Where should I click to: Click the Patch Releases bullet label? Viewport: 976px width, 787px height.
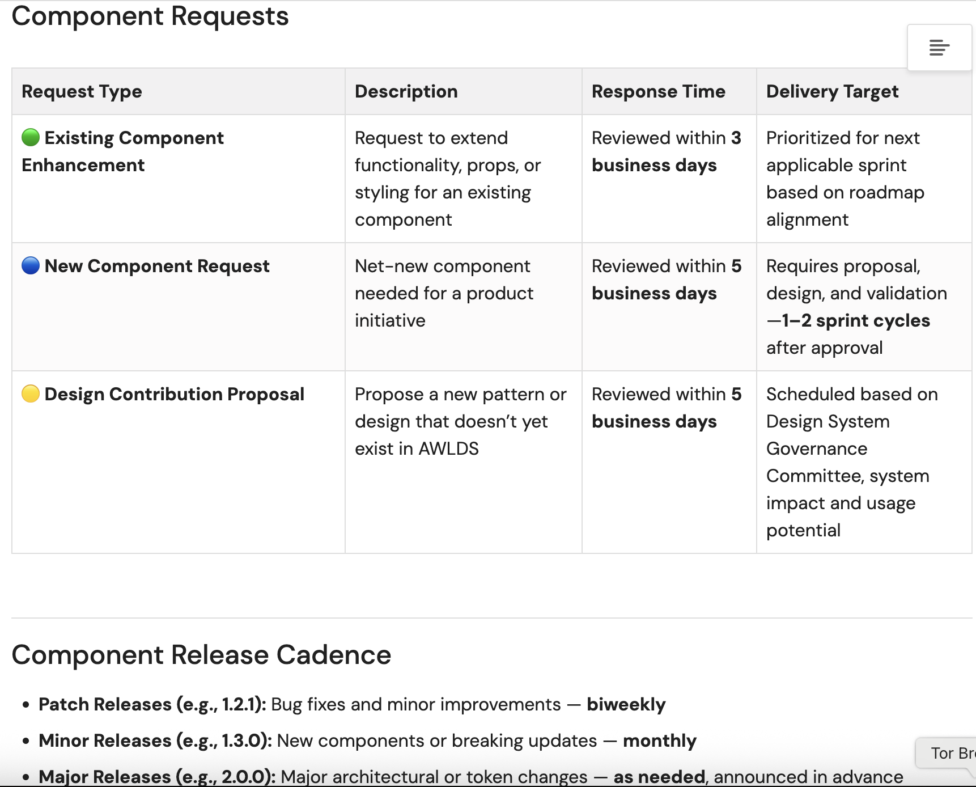coord(152,704)
